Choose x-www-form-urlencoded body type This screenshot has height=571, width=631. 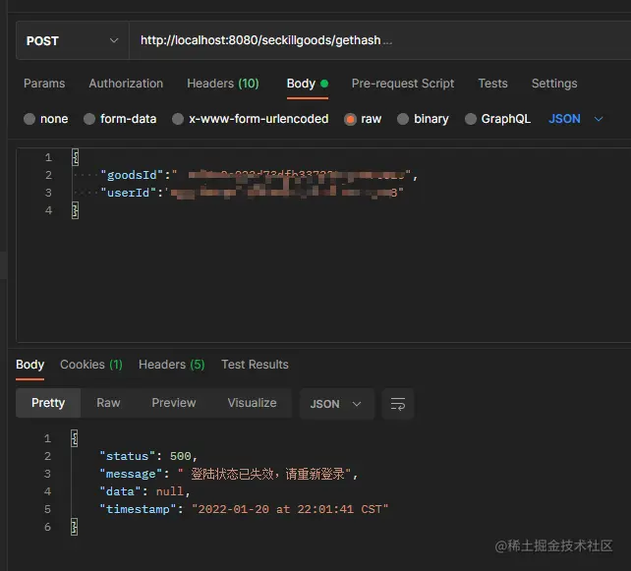[x=251, y=119]
